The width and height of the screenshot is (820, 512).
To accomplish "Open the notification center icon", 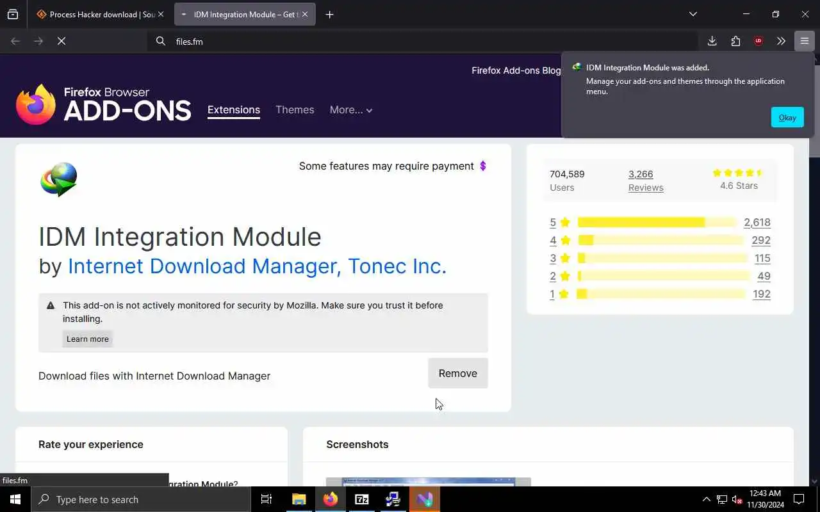I will 799,499.
